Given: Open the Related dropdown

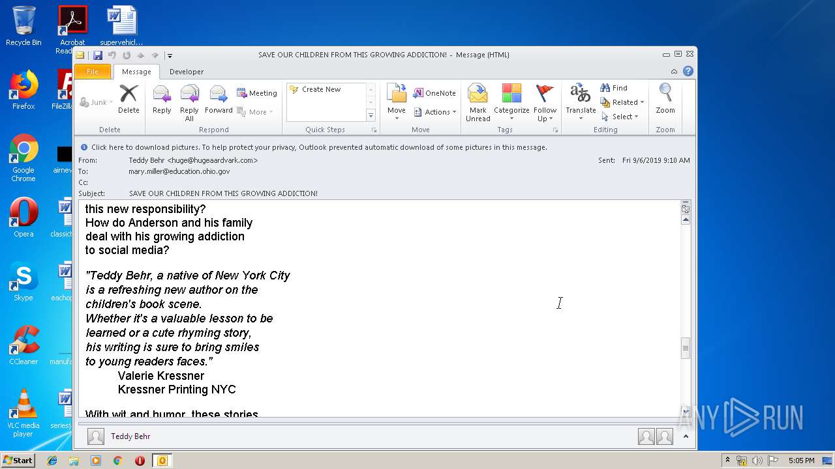Looking at the screenshot, I should click(622, 102).
